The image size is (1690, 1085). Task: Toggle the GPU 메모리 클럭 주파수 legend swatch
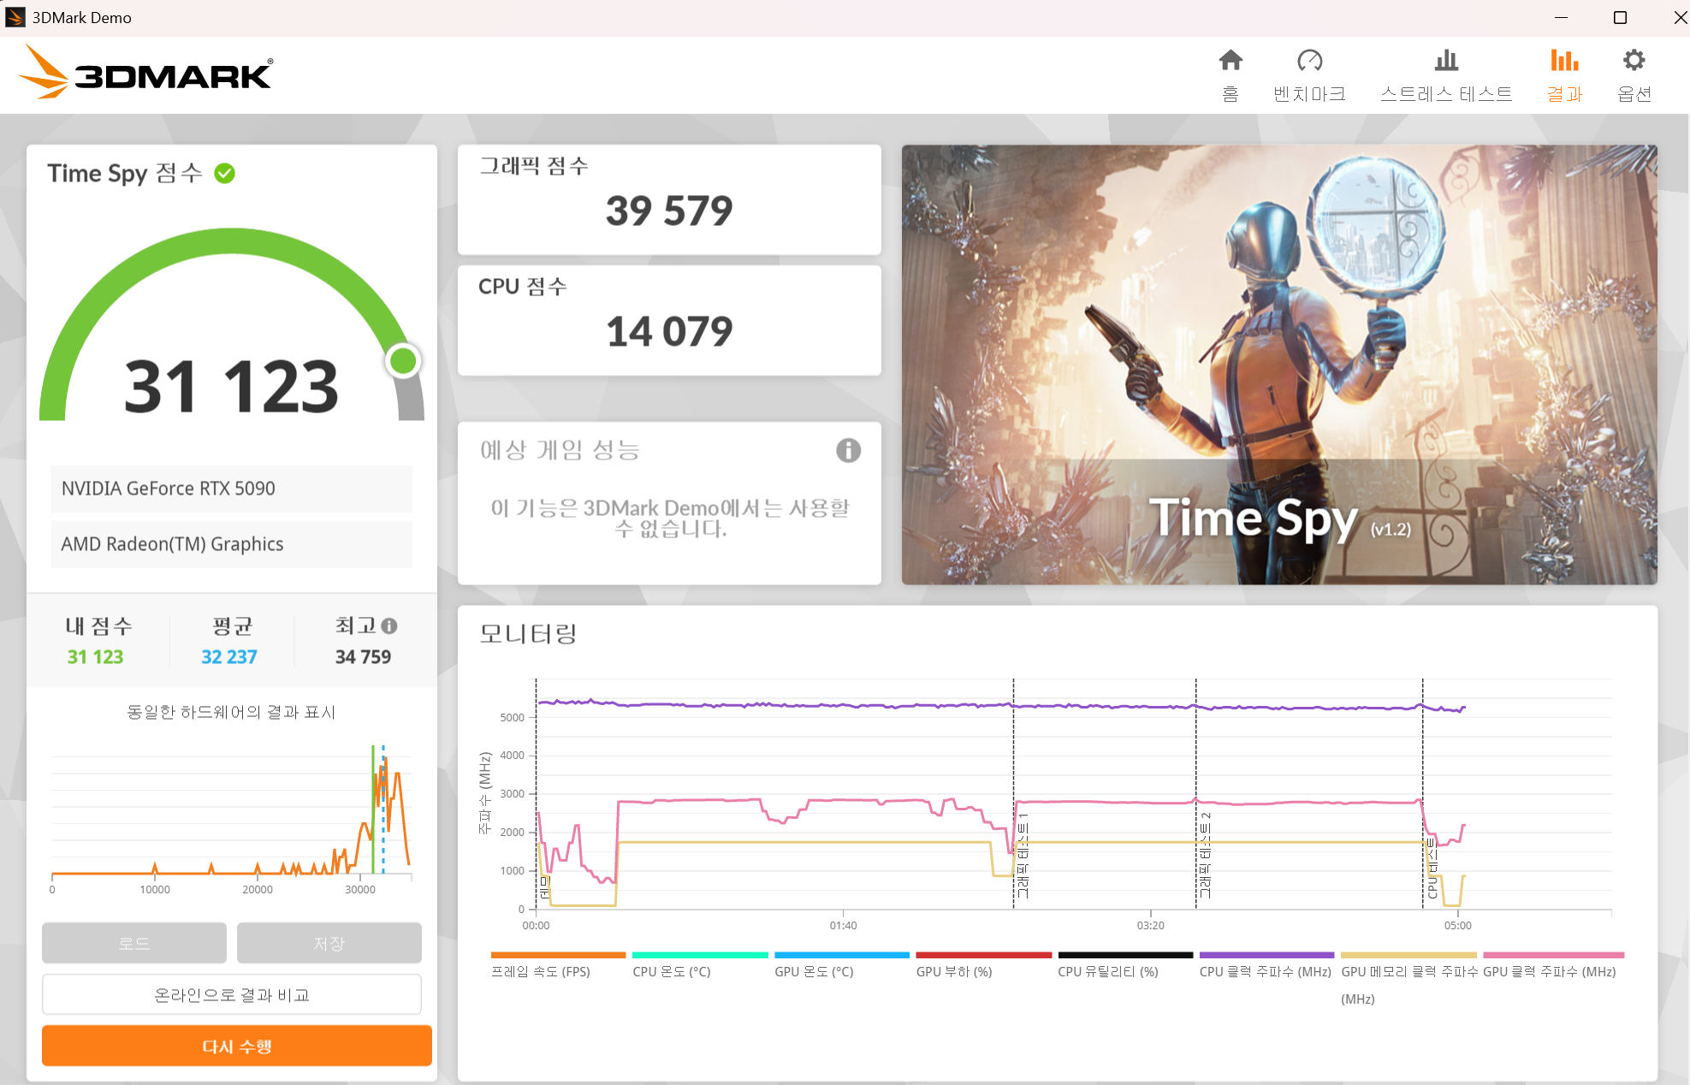click(1408, 955)
